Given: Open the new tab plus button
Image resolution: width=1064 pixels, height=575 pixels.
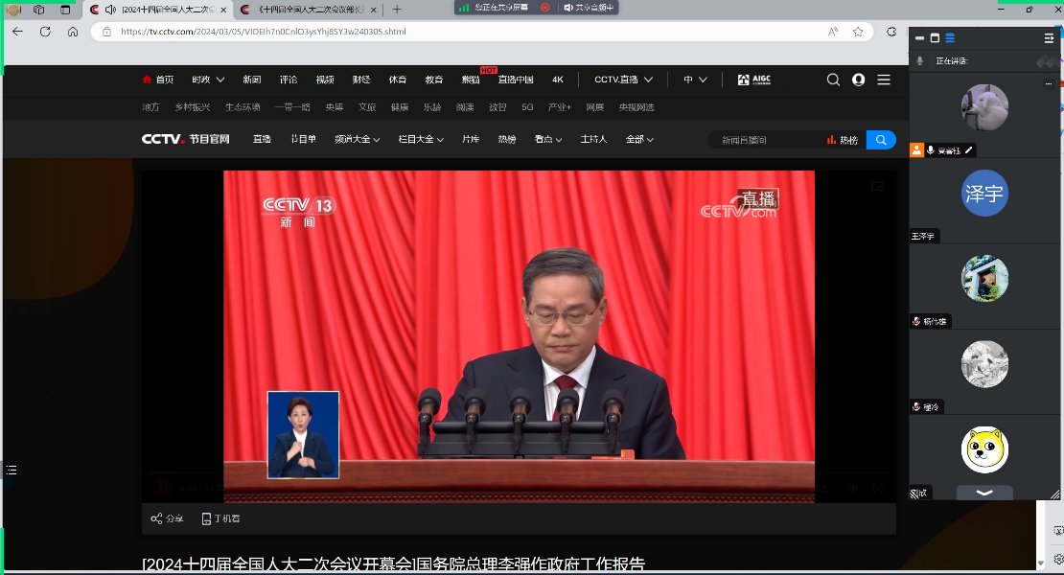Looking at the screenshot, I should (397, 10).
